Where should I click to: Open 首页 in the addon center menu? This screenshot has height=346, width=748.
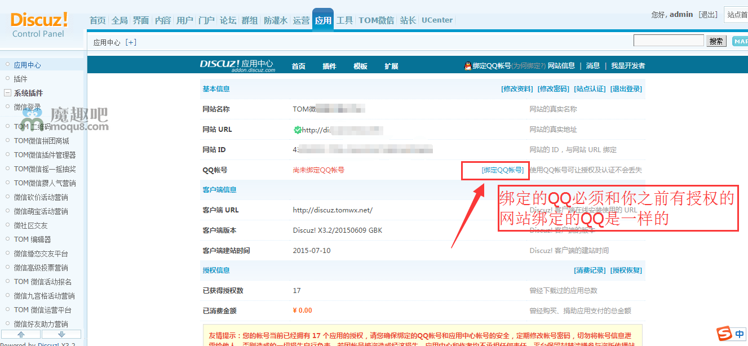(x=299, y=66)
